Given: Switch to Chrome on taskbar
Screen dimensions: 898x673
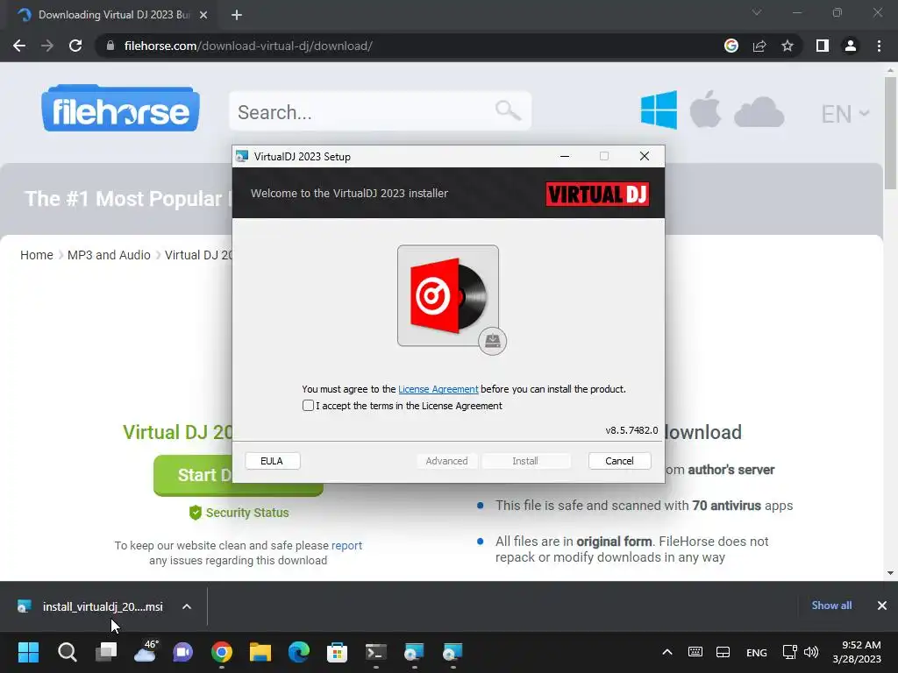Looking at the screenshot, I should [222, 652].
